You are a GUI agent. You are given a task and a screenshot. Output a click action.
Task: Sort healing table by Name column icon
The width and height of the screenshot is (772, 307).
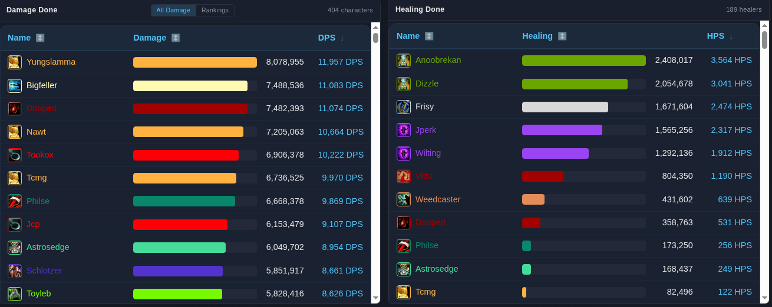[x=429, y=36]
